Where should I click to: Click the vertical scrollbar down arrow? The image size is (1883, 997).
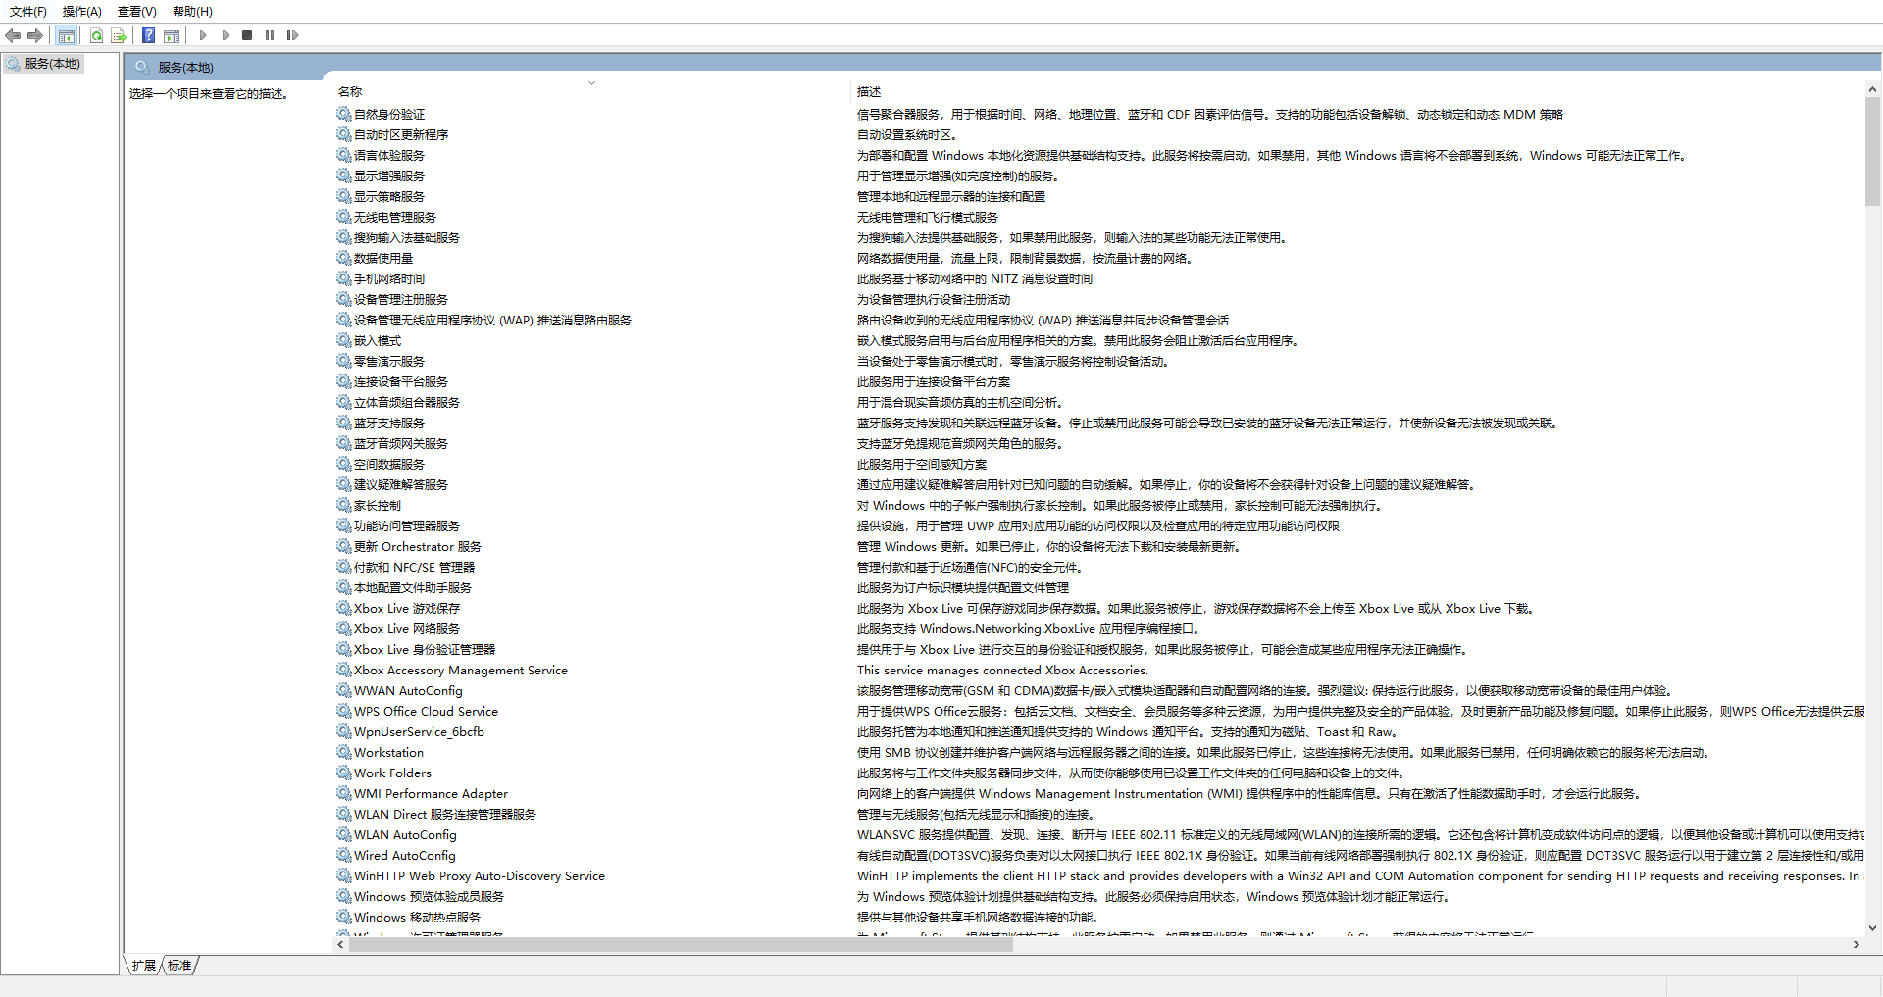[1872, 928]
